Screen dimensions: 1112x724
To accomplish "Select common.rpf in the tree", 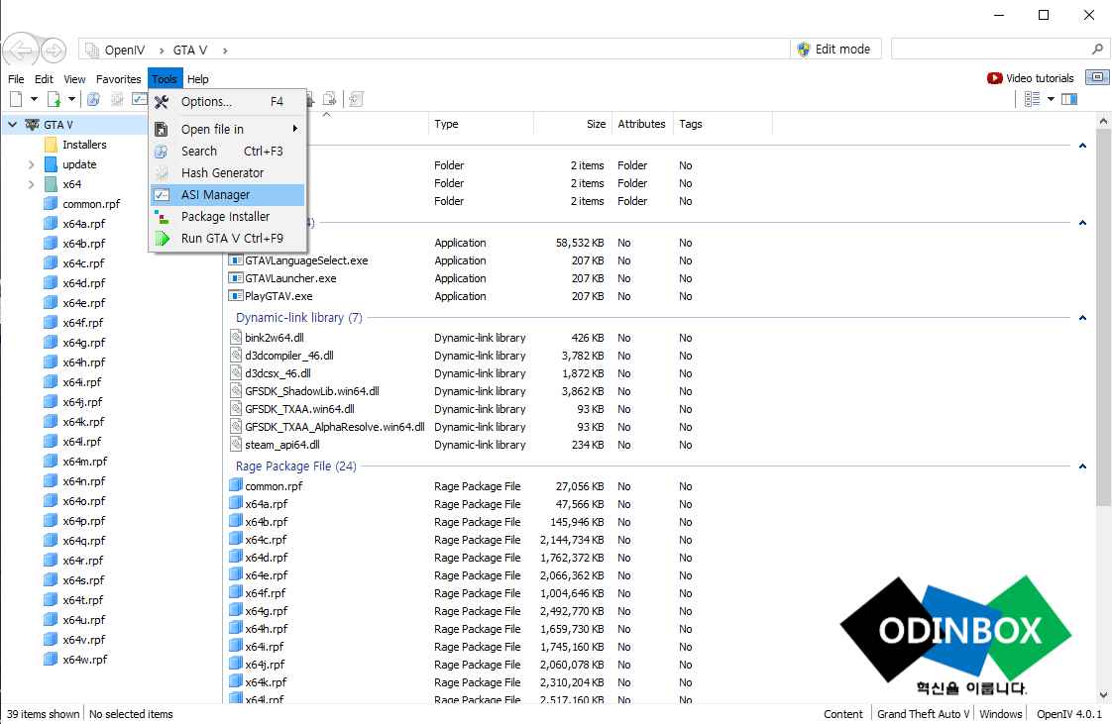I will click(91, 204).
